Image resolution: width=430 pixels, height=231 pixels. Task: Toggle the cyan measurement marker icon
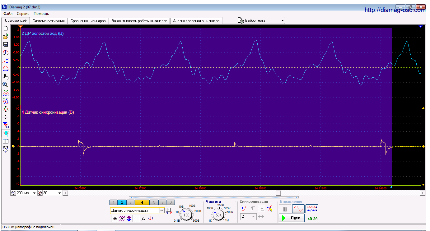coord(5,133)
